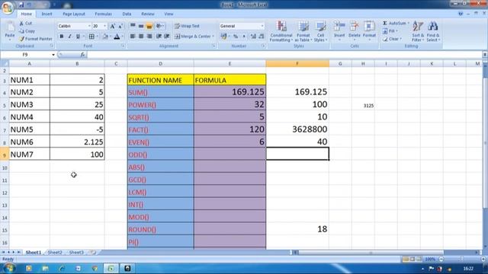488x274 pixels.
Task: Open the Name Box dropdown arrow
Action: click(53, 55)
